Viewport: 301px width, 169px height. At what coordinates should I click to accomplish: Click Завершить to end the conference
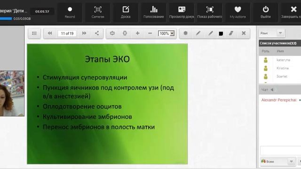click(291, 13)
